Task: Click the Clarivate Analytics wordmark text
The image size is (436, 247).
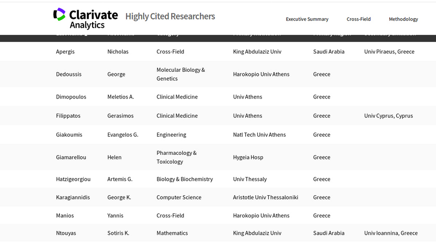Action: coord(94,20)
